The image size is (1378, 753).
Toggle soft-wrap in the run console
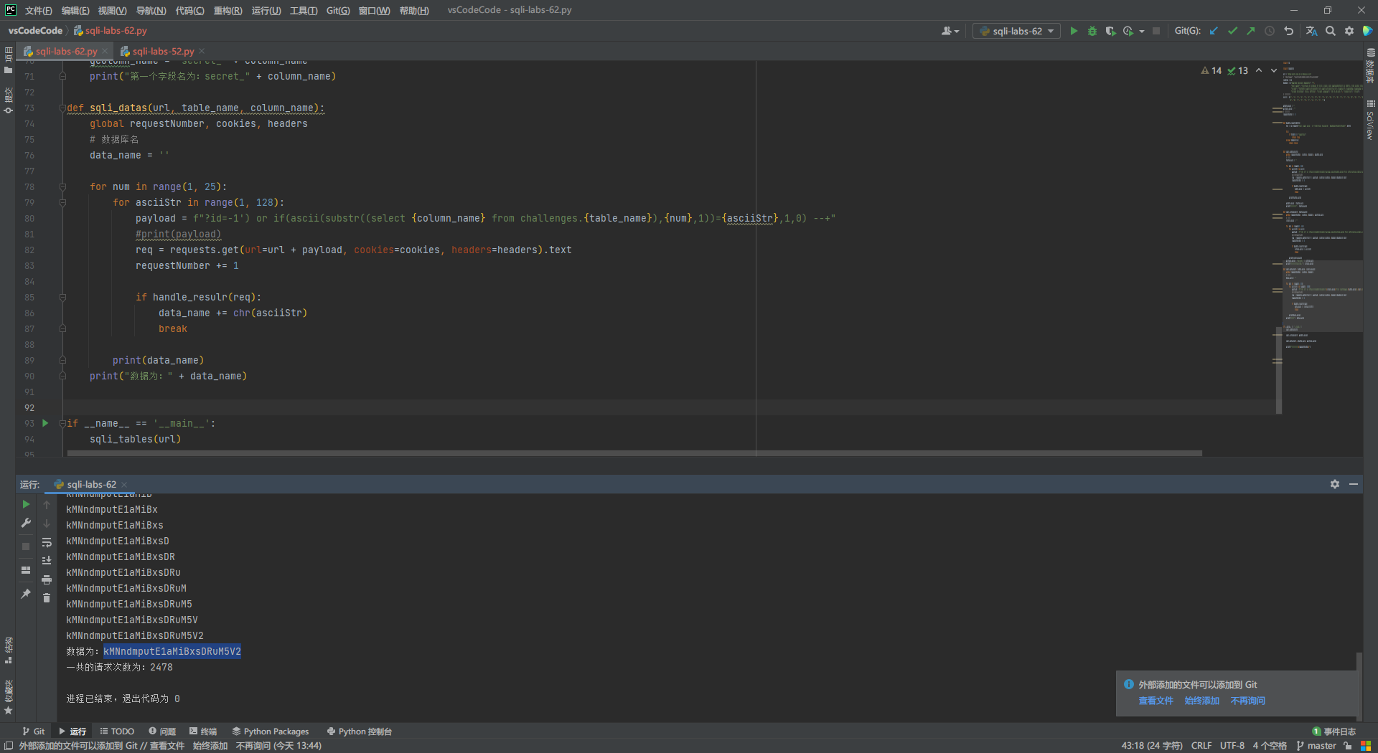coord(47,544)
